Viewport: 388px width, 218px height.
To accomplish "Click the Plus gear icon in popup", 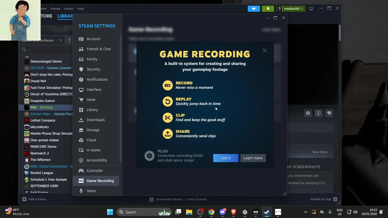I will pyautogui.click(x=149, y=156).
